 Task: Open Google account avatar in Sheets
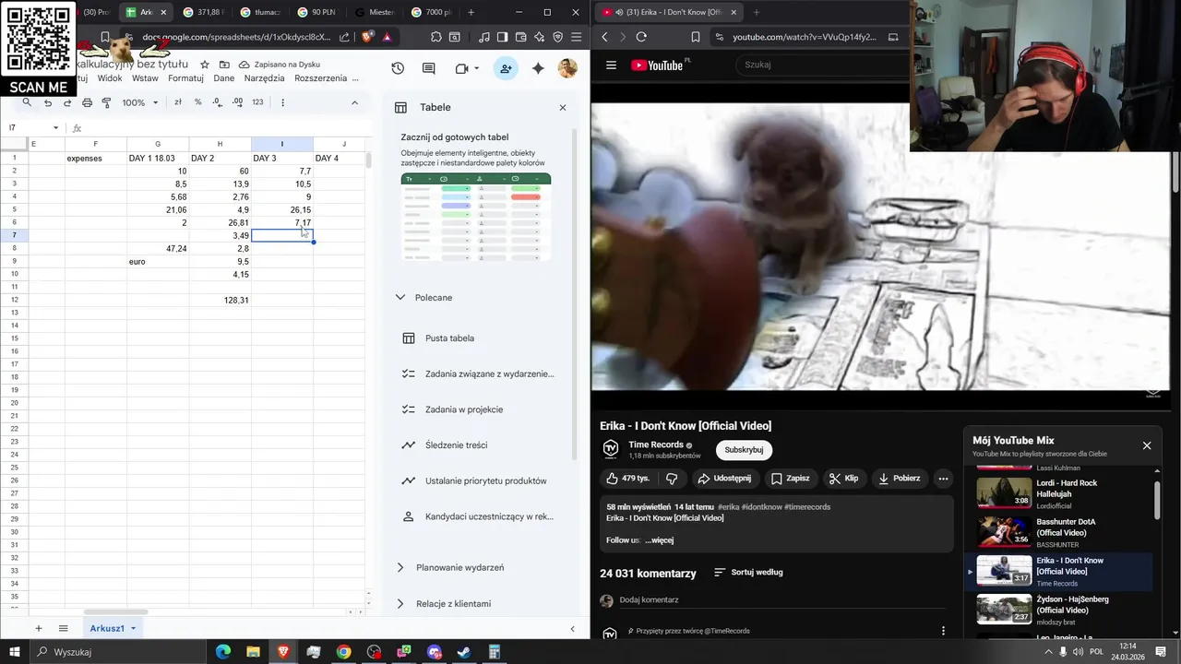coord(567,68)
